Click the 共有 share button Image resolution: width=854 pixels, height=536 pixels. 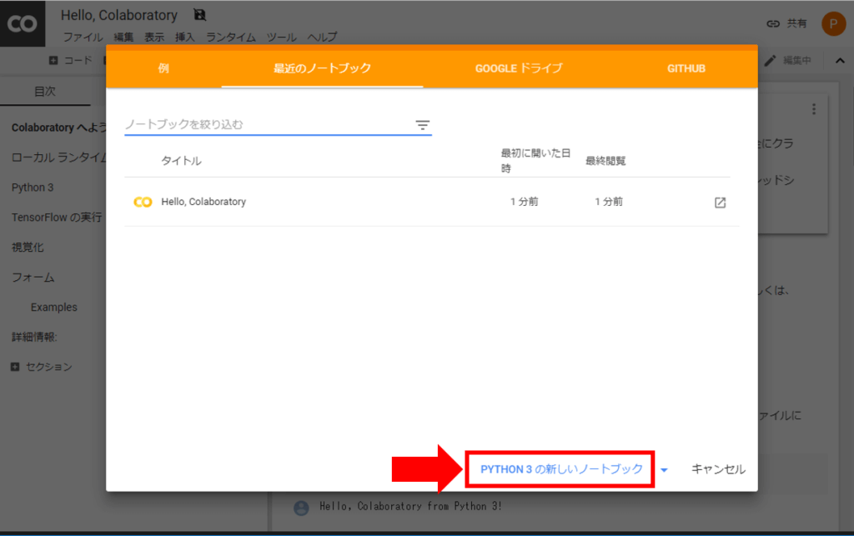click(x=796, y=23)
